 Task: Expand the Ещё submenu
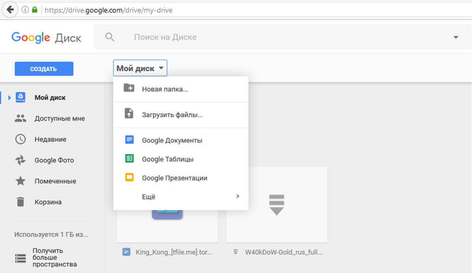[x=238, y=197]
